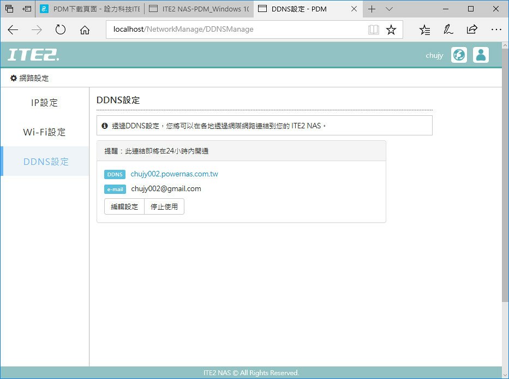Viewport: 509px width, 379px height.
Task: Click the chujy username in header
Action: tap(434, 56)
